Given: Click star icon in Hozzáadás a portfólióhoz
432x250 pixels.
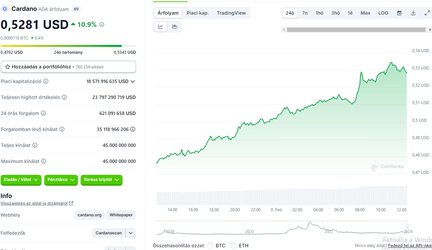Looking at the screenshot, I should tap(8, 67).
